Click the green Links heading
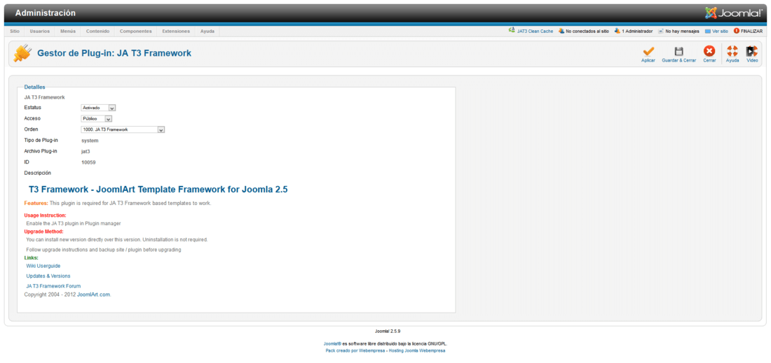Image resolution: width=771 pixels, height=363 pixels. (x=31, y=258)
